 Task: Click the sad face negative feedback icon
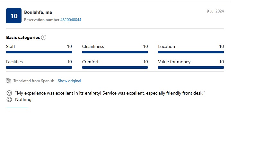point(9,99)
